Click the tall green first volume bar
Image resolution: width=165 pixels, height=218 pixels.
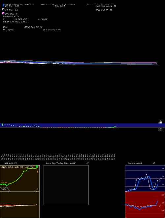3,125
